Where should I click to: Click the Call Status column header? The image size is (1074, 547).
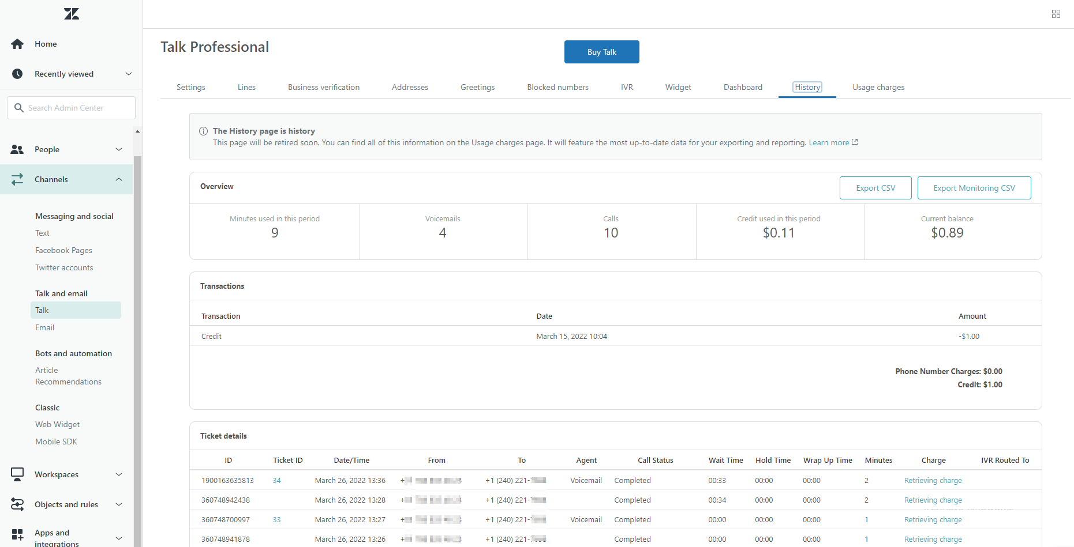click(x=655, y=460)
